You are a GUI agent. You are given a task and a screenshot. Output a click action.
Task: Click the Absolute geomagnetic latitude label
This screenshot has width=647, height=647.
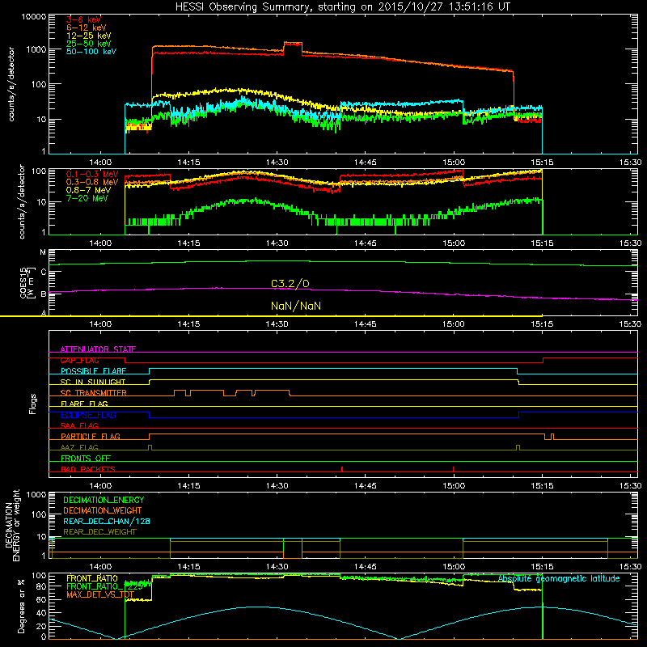pos(559,579)
